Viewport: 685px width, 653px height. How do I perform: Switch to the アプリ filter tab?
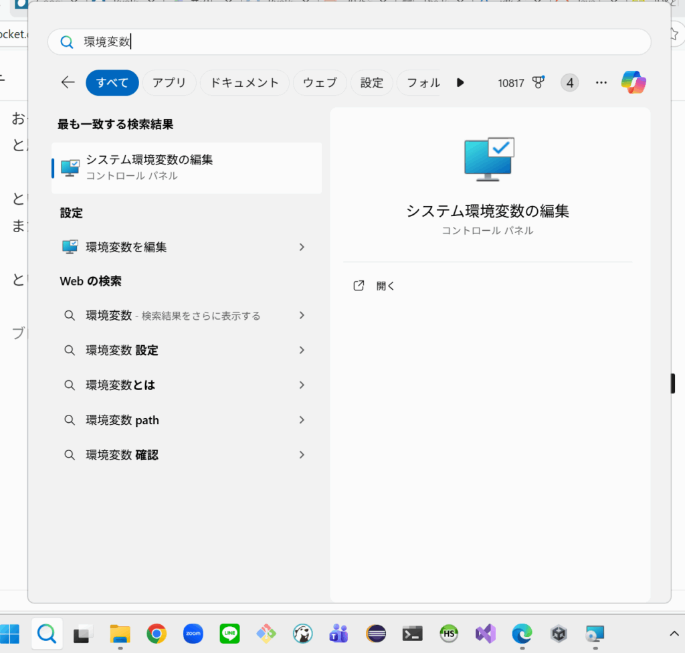pos(169,83)
